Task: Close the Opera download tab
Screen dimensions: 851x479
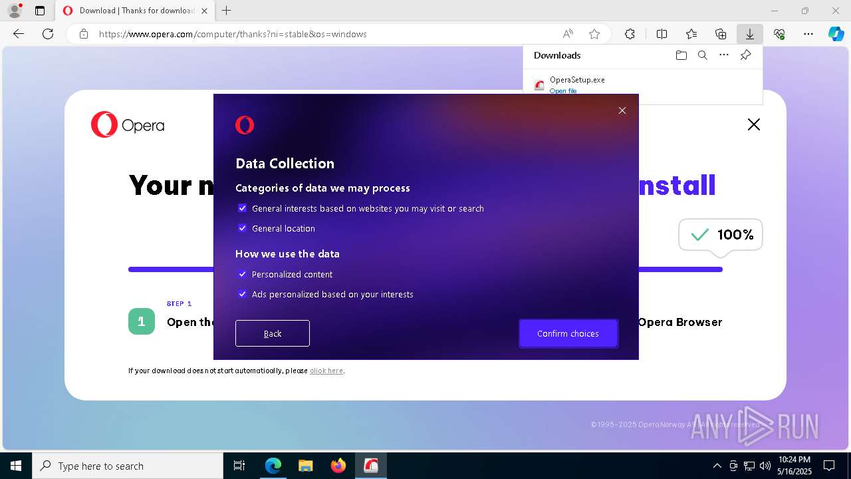Action: (204, 11)
